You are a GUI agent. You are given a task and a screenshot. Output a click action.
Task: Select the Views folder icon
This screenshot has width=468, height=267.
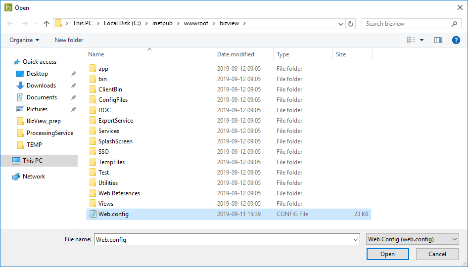pos(93,204)
